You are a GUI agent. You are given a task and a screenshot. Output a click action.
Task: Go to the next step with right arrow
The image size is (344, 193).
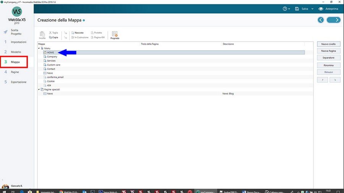pos(333,20)
